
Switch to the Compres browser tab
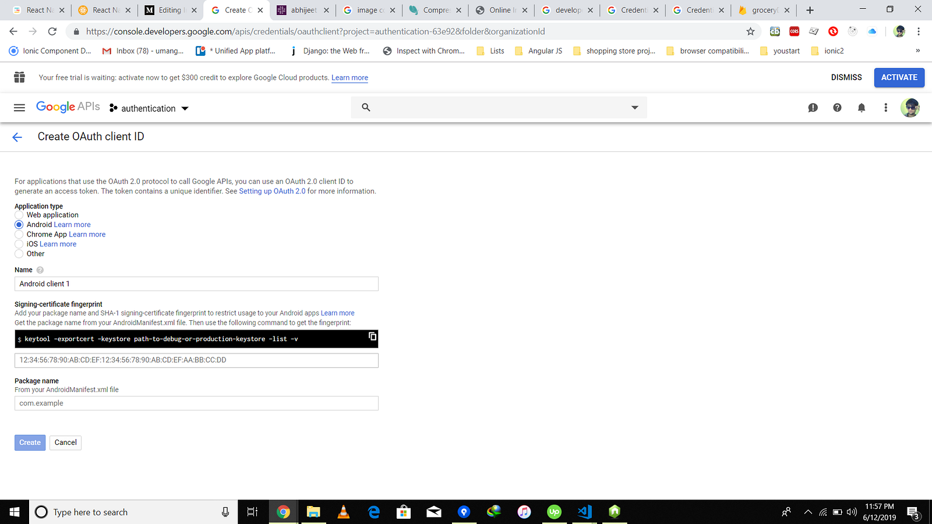click(x=436, y=10)
